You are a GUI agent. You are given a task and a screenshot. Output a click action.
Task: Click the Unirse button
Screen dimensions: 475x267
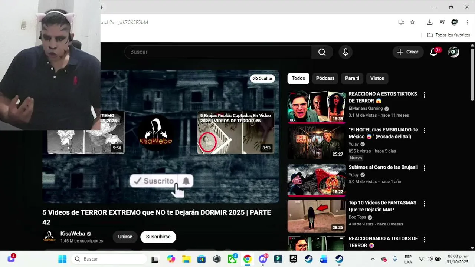(x=125, y=237)
